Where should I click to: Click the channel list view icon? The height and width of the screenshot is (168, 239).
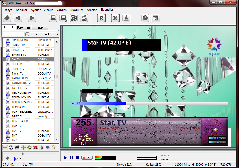click(16, 159)
